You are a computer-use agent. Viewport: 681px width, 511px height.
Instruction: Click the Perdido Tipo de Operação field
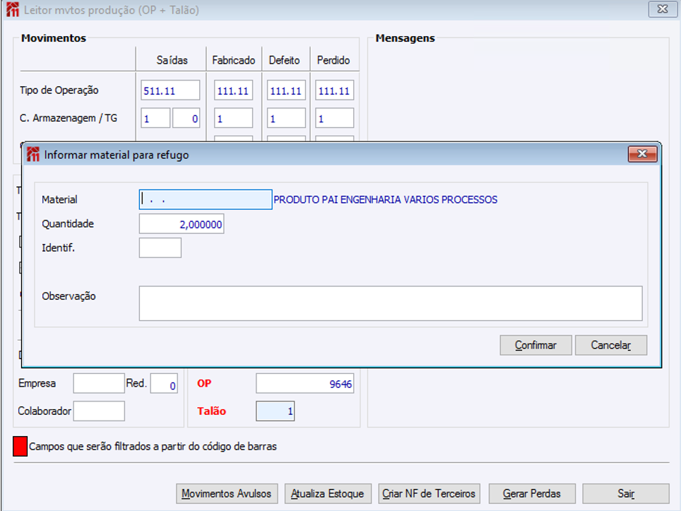334,90
